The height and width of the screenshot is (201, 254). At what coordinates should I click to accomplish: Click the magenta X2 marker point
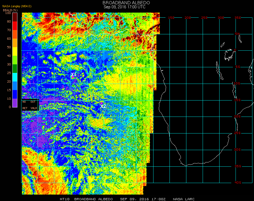(101, 103)
